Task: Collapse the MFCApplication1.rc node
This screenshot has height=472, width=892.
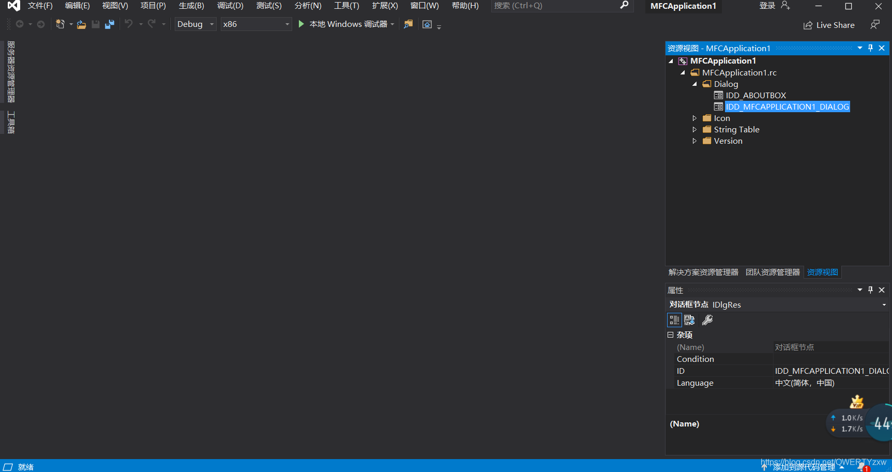Action: 683,72
